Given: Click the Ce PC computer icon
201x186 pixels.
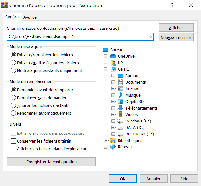Looking at the screenshot, I should point(113,69).
